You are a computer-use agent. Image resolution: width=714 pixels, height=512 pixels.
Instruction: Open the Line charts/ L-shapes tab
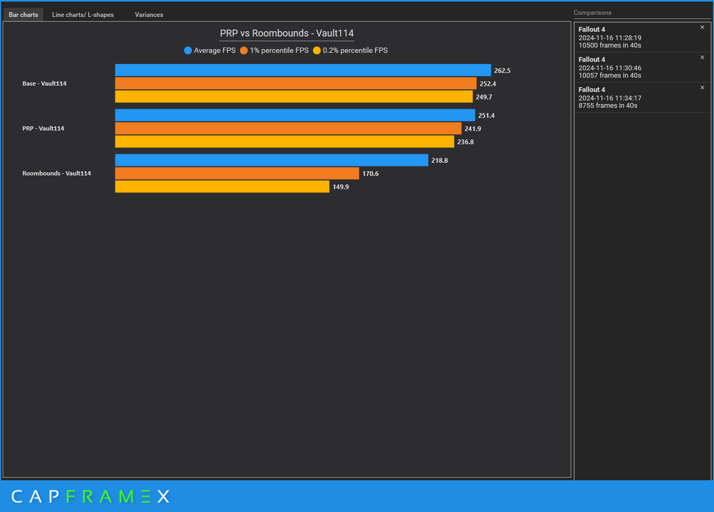tap(83, 15)
